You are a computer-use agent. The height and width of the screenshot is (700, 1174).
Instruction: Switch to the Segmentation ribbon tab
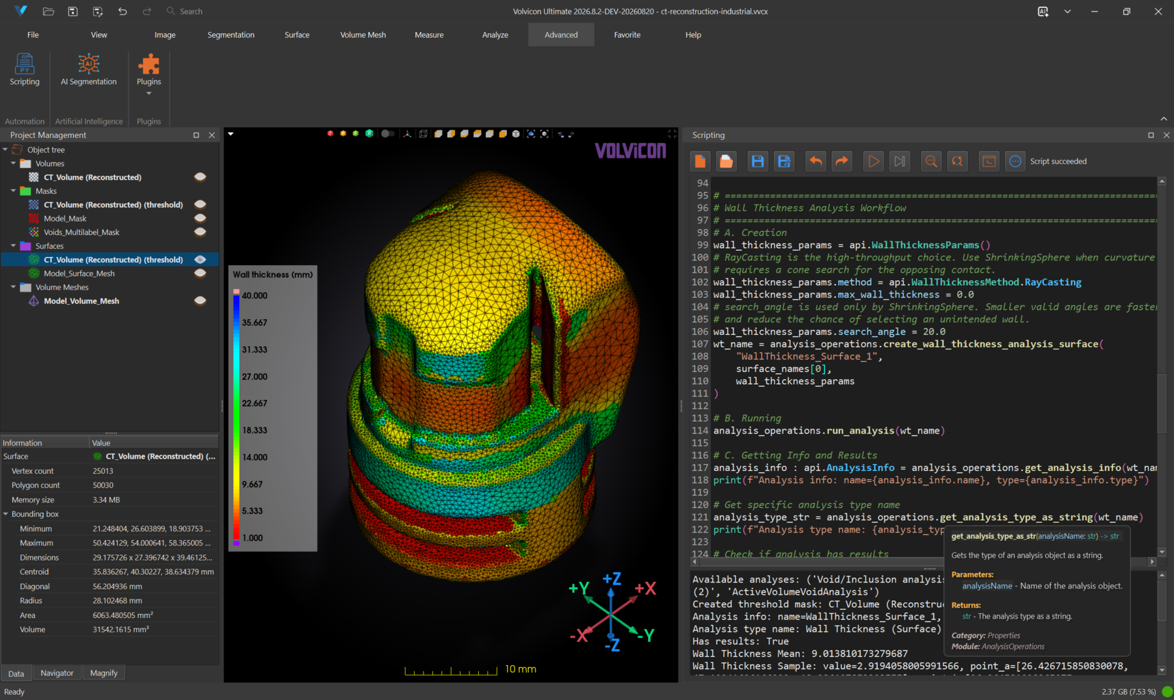point(231,35)
